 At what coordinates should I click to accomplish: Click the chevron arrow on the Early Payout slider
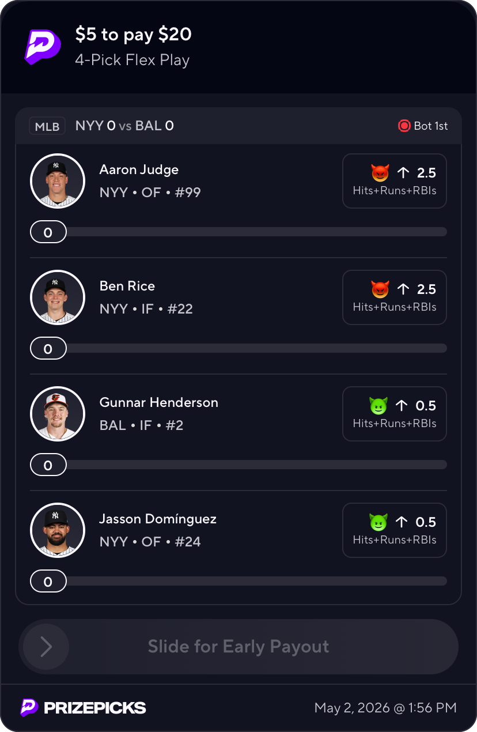click(x=46, y=647)
